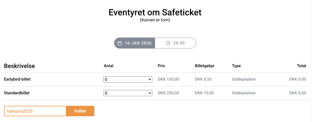312x122 pixels.
Task: Click the calendar icon in date selector
Action: [x=119, y=43]
